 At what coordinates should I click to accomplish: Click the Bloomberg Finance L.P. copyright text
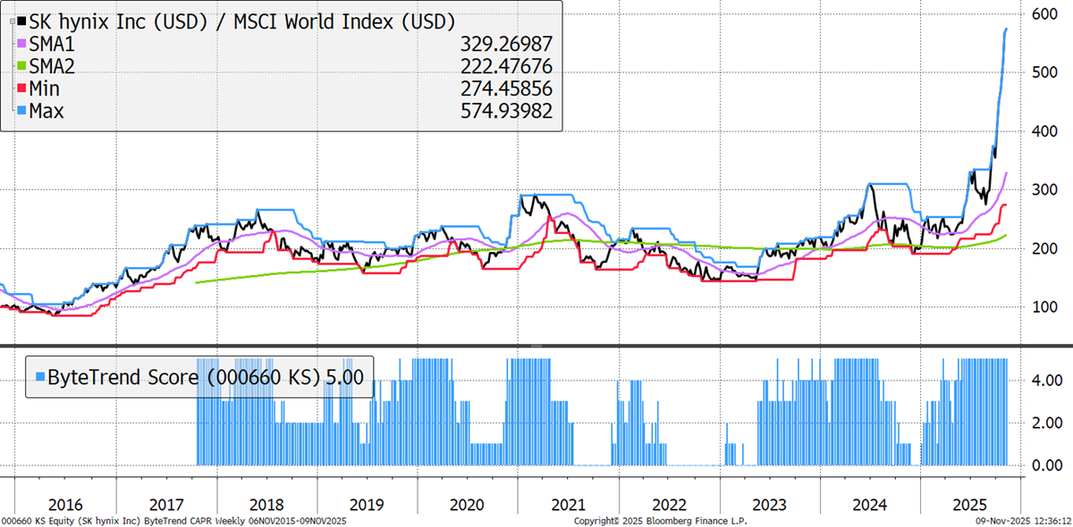(660, 521)
